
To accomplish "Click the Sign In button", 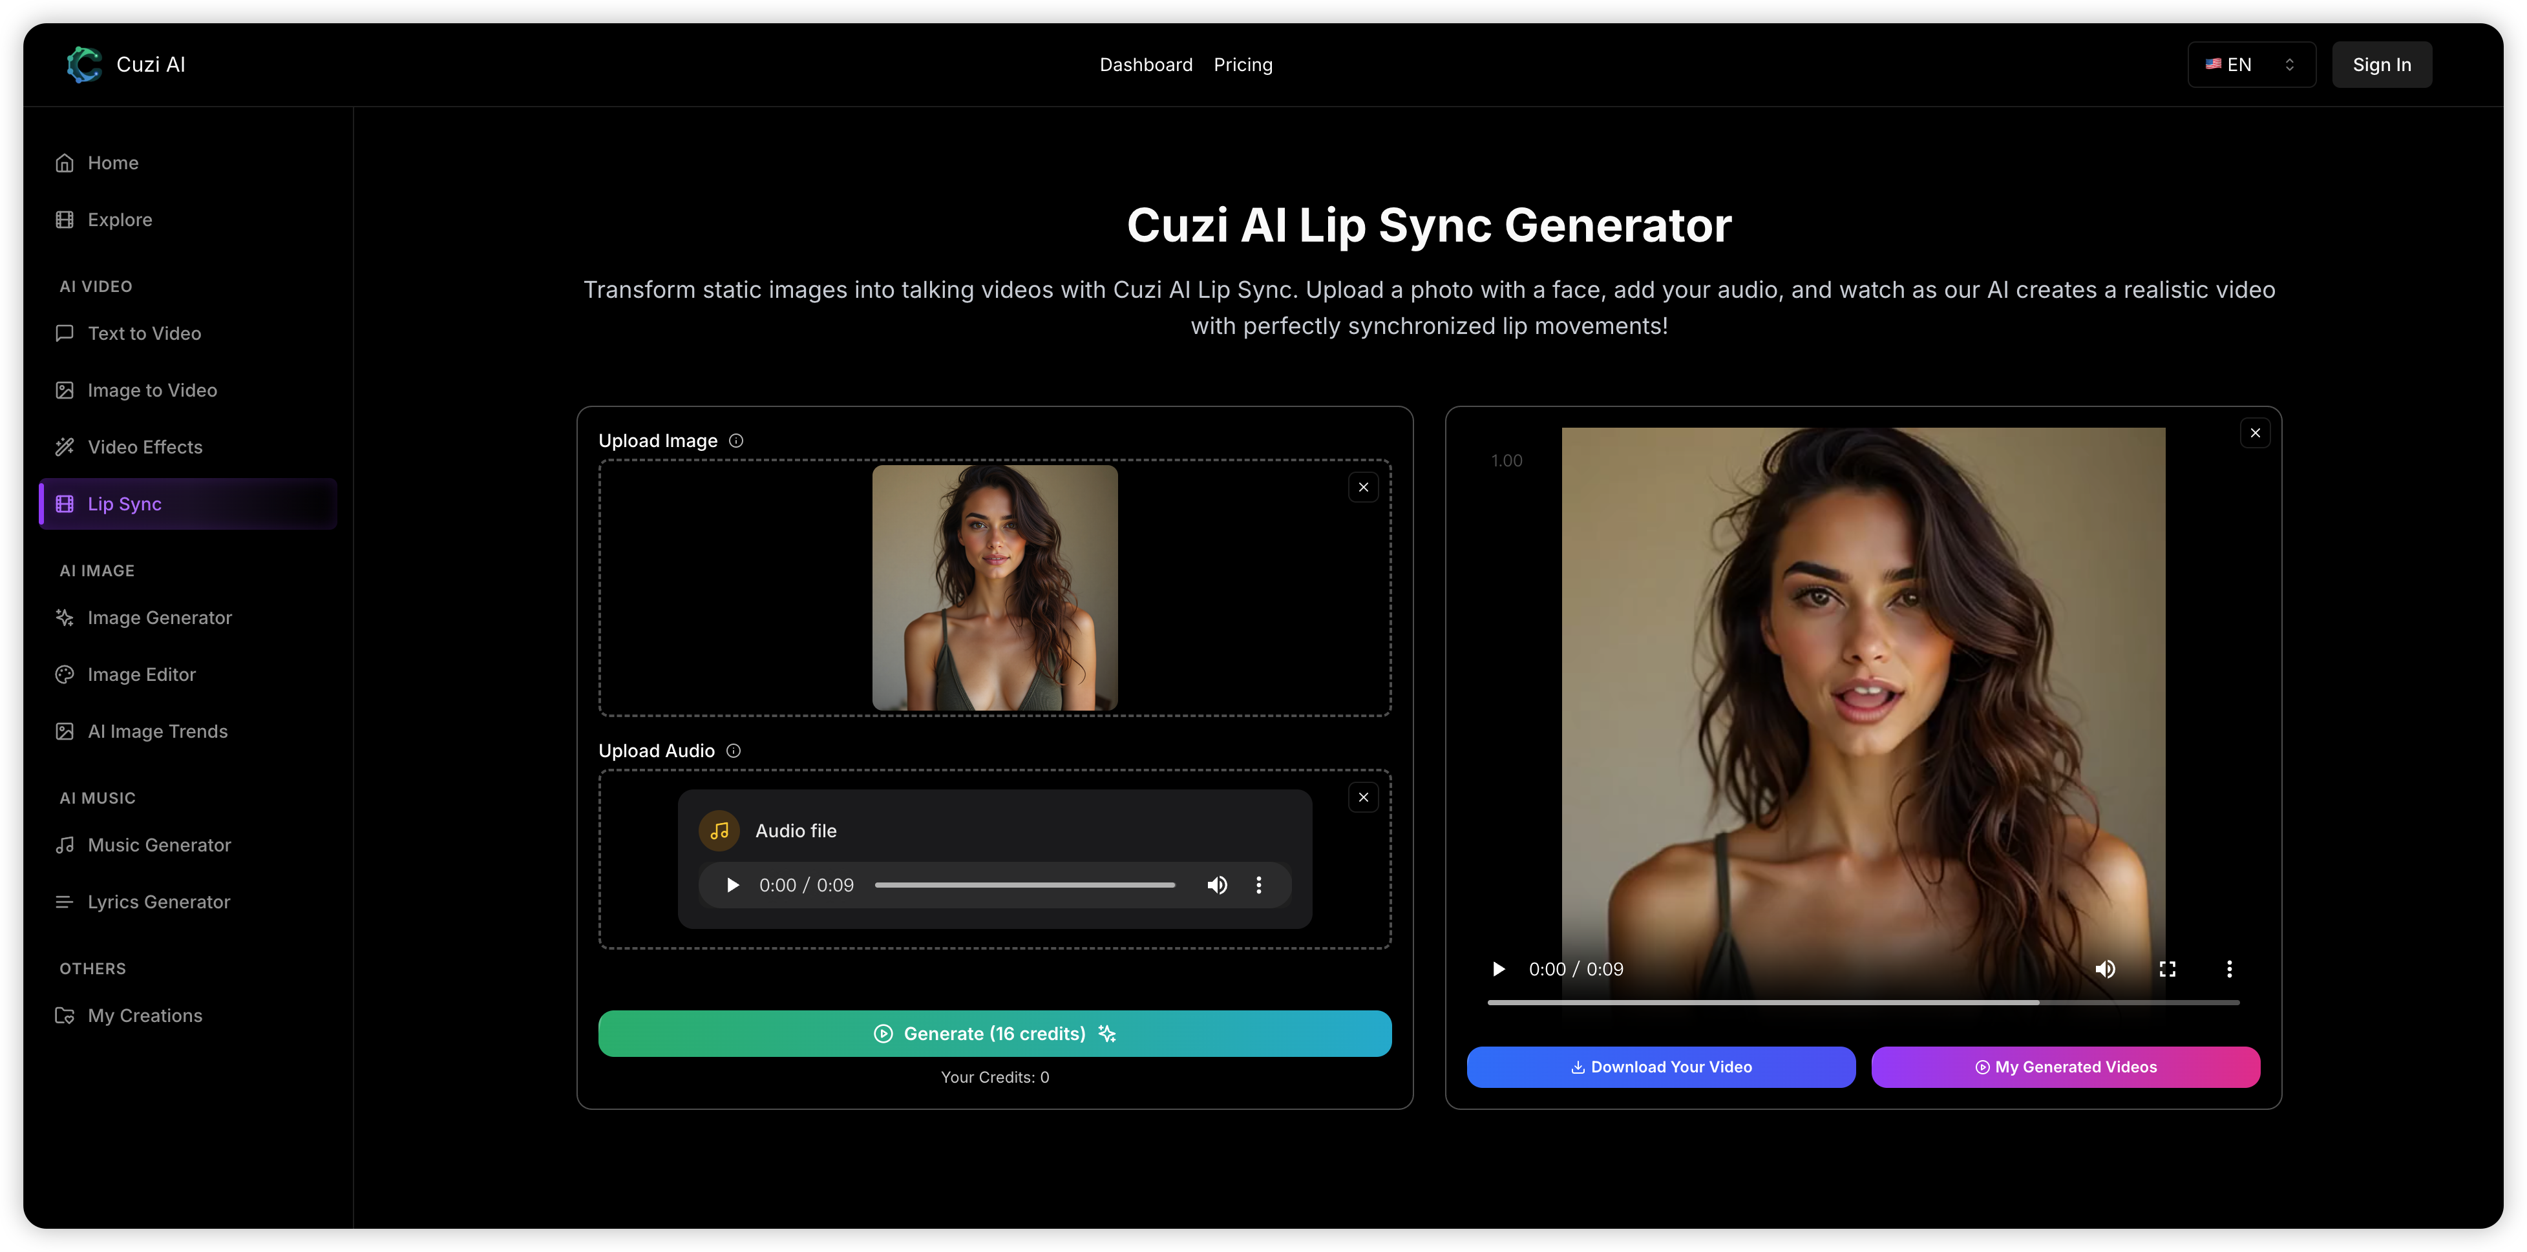I will pos(2382,65).
